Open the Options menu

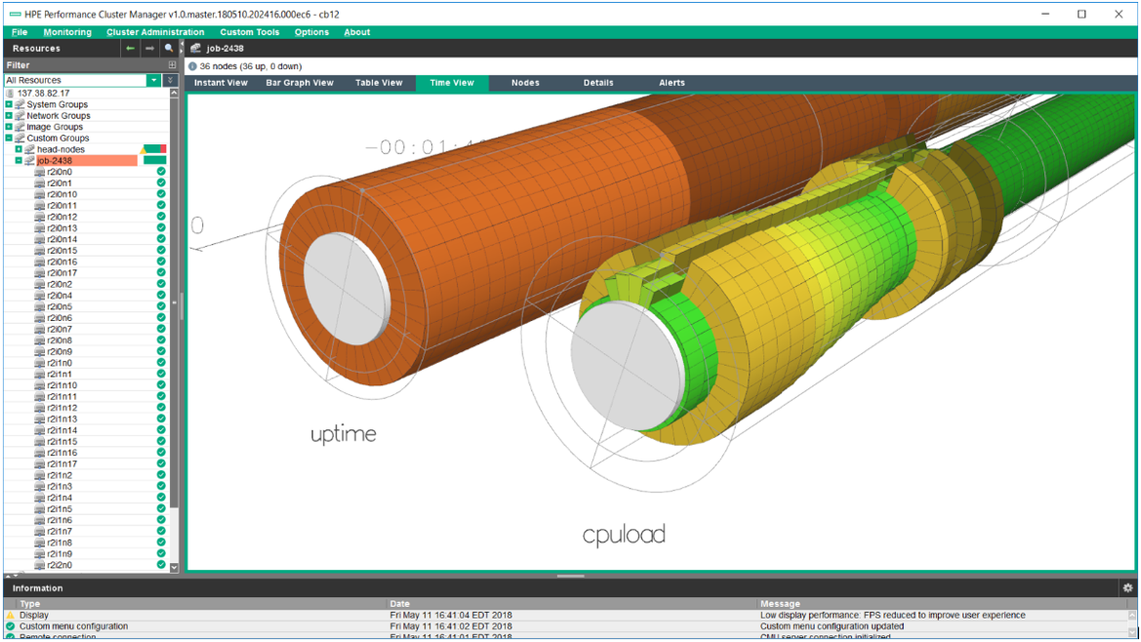tap(311, 32)
